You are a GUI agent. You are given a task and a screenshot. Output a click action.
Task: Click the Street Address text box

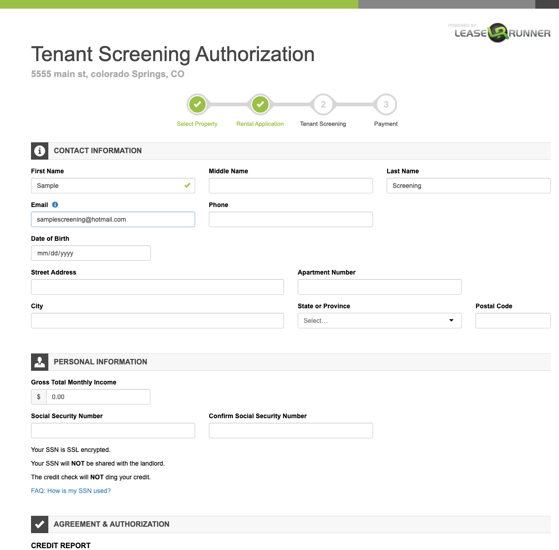pos(157,287)
